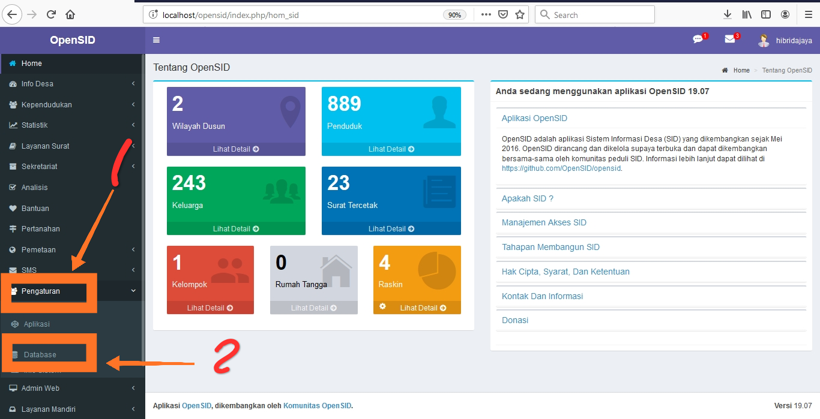820x419 pixels.
Task: Open the Bantuan heart icon
Action: pyautogui.click(x=13, y=209)
